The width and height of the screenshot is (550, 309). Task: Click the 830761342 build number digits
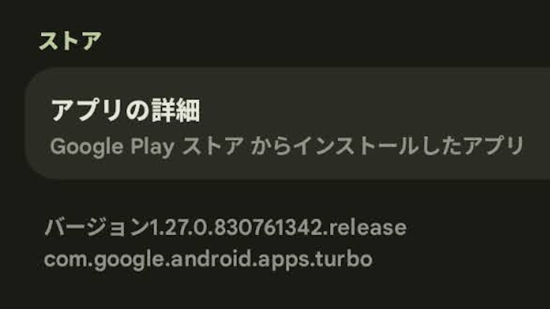277,227
